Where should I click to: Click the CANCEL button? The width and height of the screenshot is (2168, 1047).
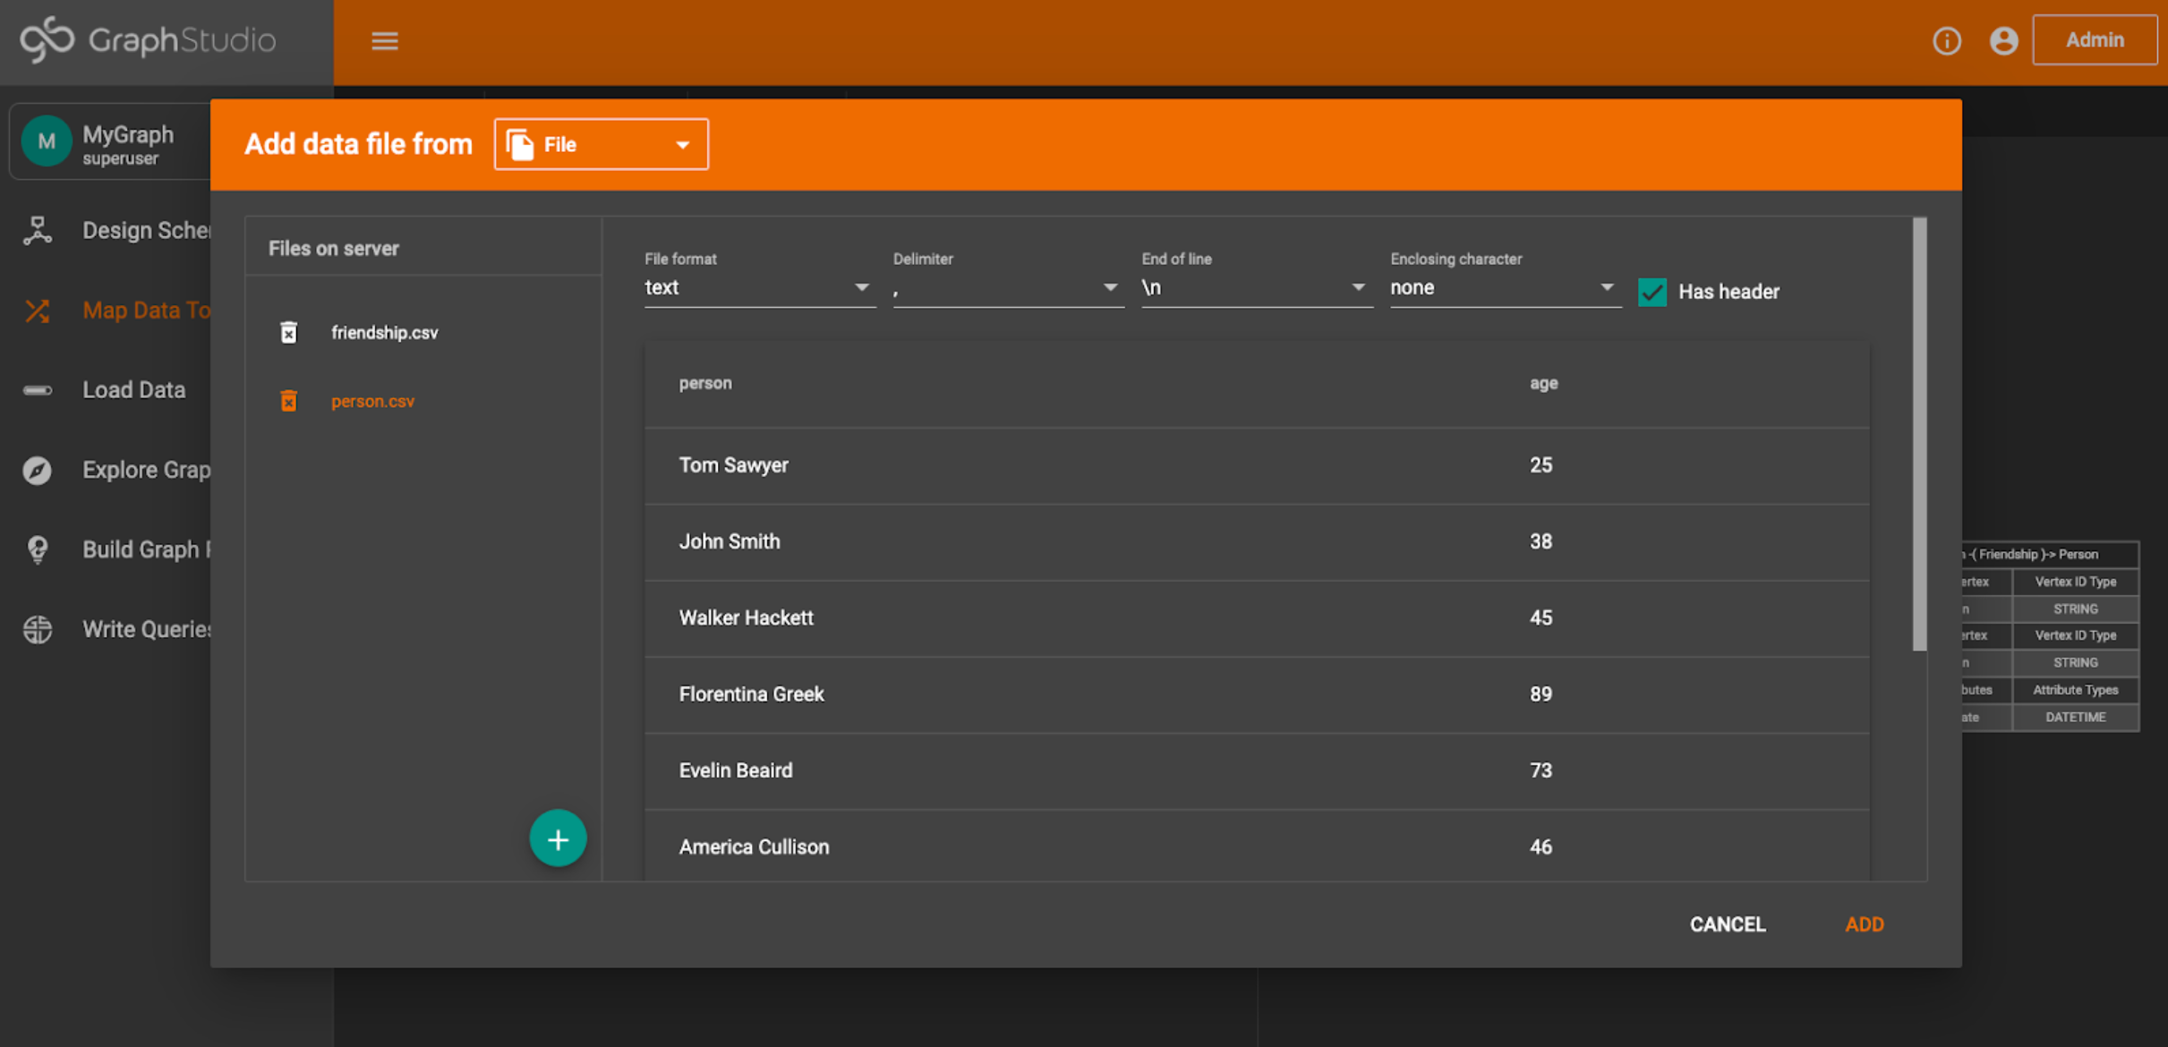(x=1727, y=924)
